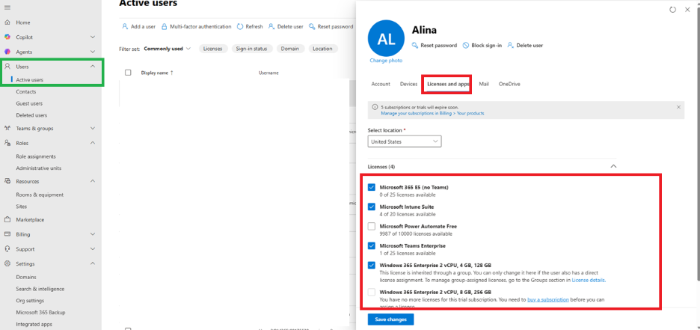Screen dimensions: 700x330
Task: Click the refresh icon in Alina panel
Action: click(x=673, y=10)
